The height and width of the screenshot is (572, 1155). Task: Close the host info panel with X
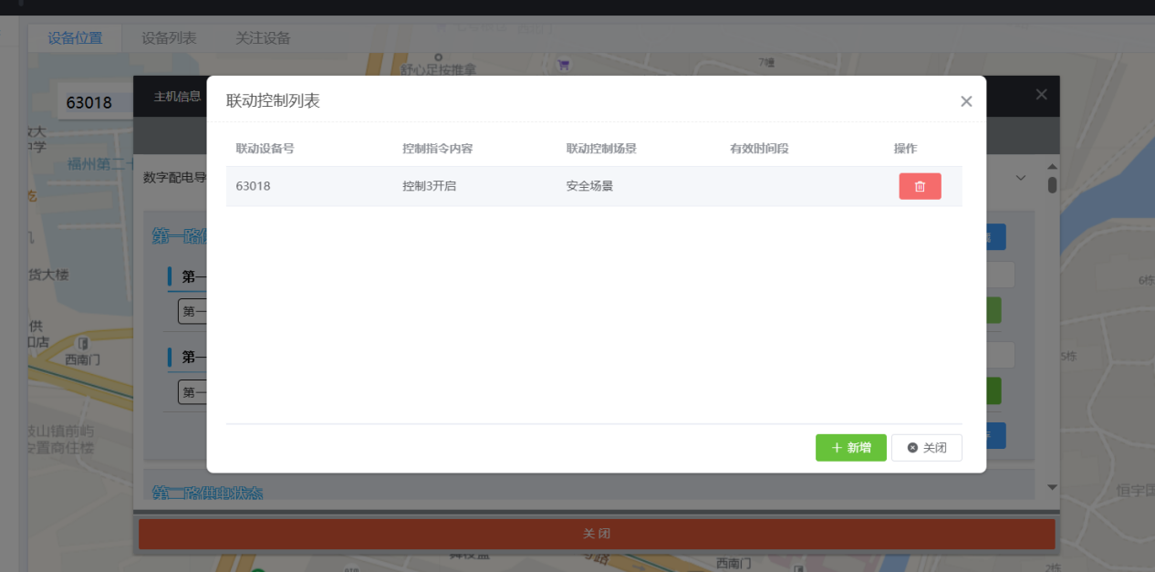[1041, 95]
